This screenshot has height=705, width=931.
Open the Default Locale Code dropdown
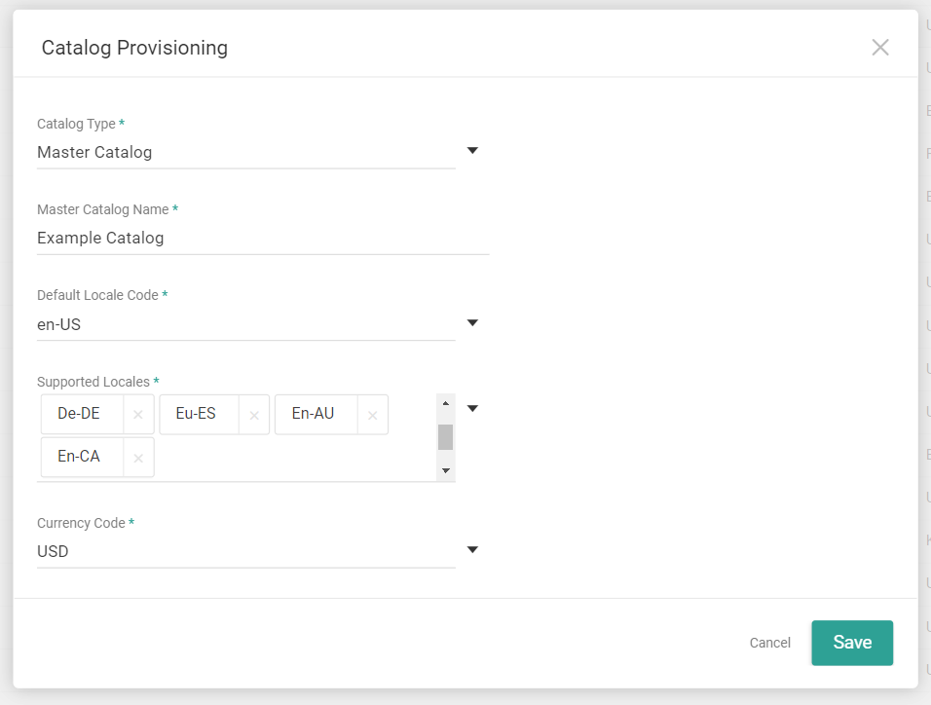tap(472, 322)
